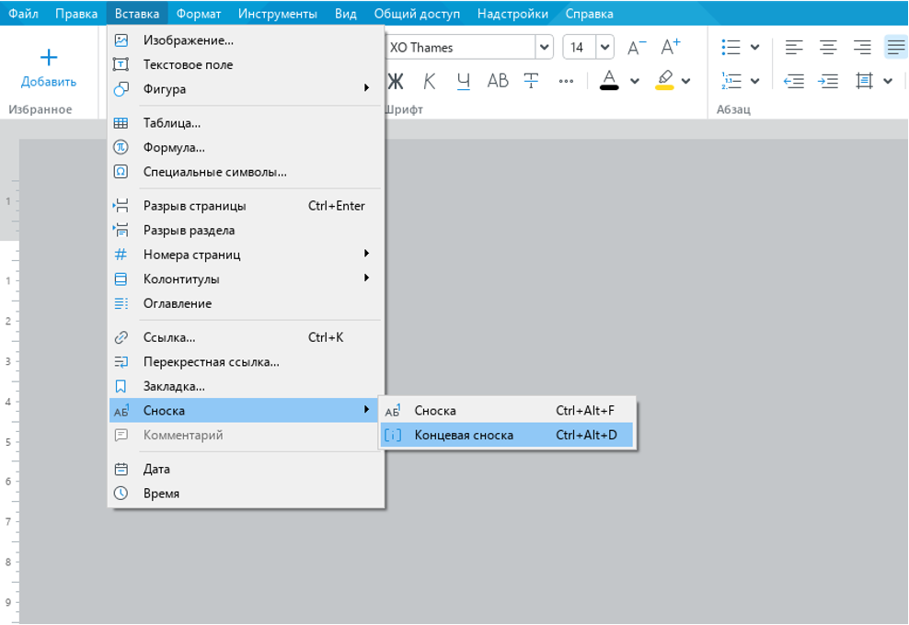Justify the paragraph text
909x625 pixels.
pos(896,48)
